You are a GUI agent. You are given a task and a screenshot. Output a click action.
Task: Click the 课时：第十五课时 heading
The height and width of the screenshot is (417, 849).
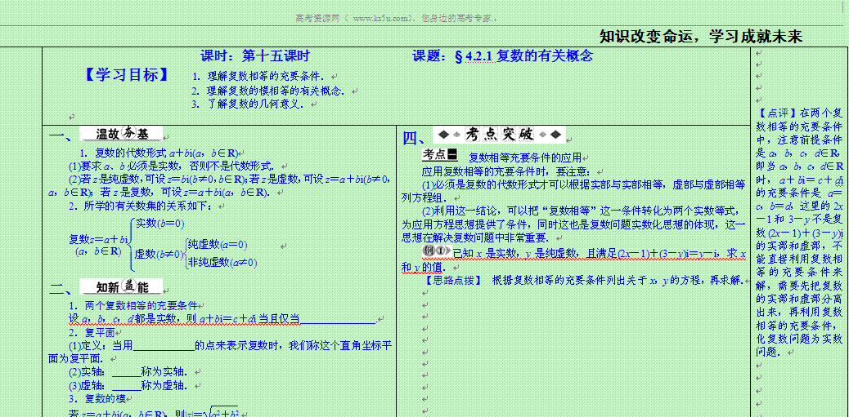click(255, 56)
